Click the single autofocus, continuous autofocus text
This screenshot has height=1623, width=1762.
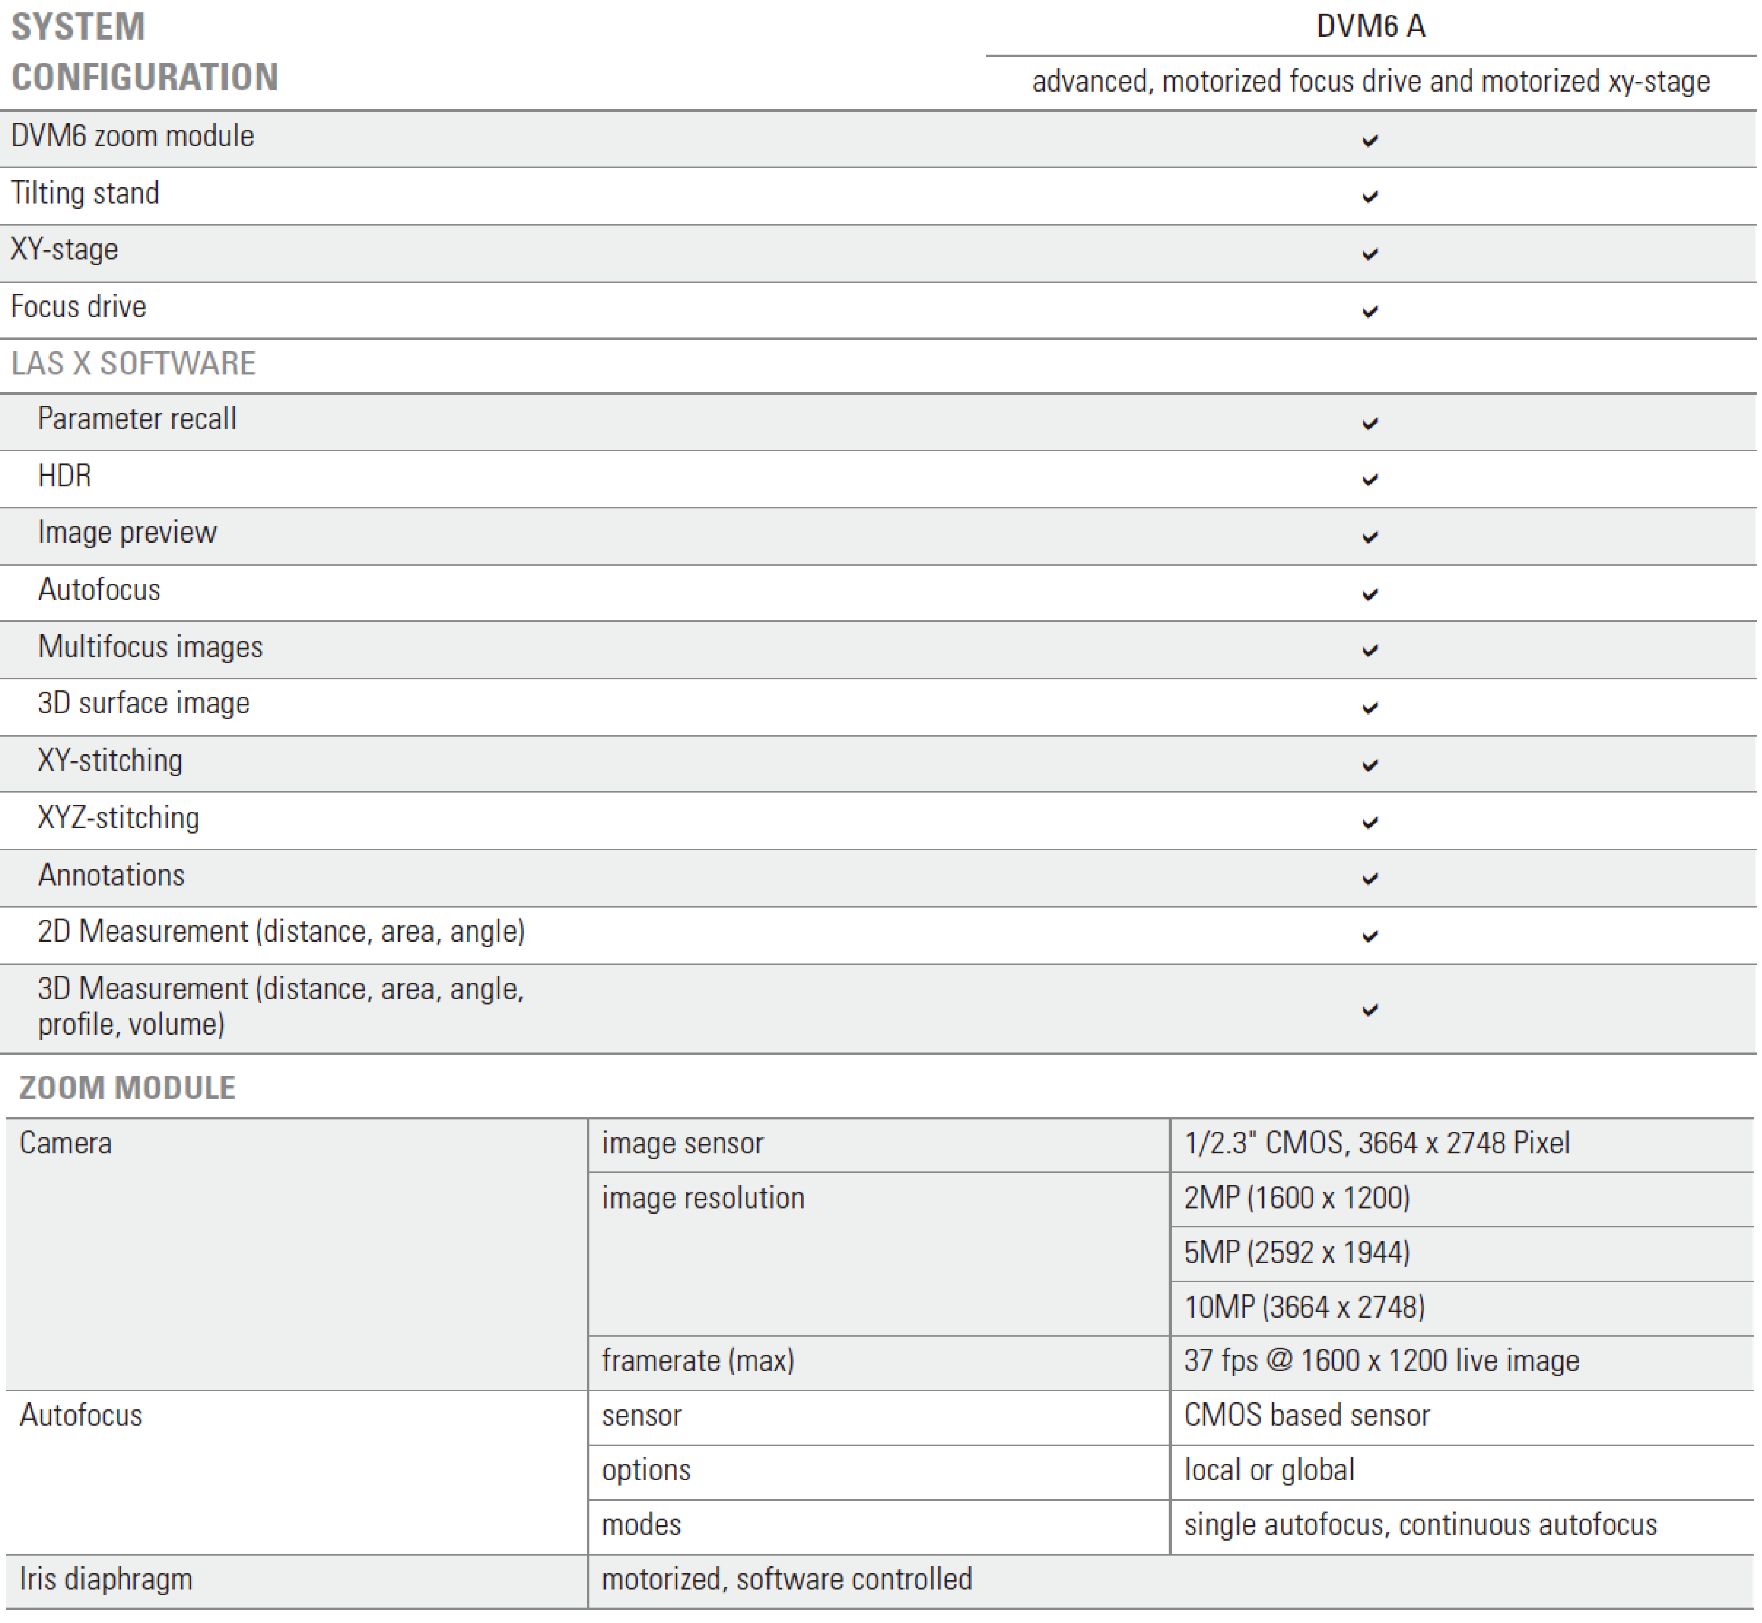pos(1421,1526)
